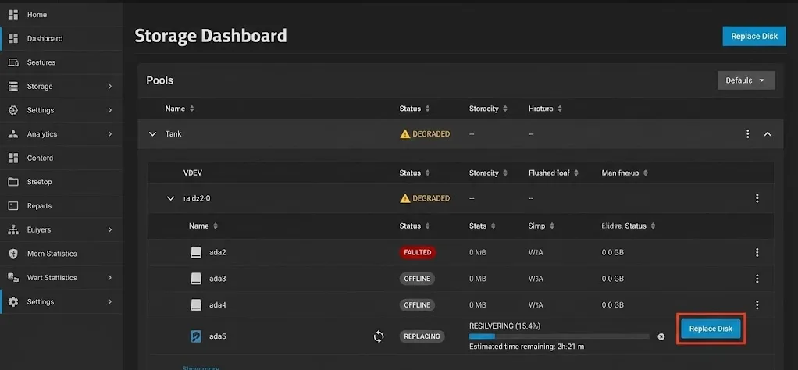The image size is (798, 370).
Task: Collapse the raidz2-0 vdev
Action: 171,198
